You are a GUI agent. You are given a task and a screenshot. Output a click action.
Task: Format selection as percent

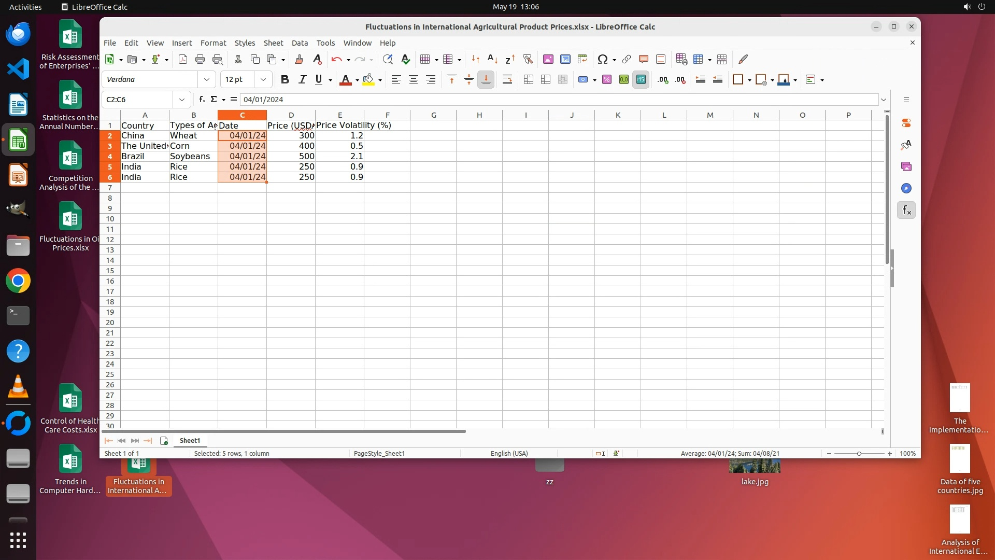(x=607, y=79)
